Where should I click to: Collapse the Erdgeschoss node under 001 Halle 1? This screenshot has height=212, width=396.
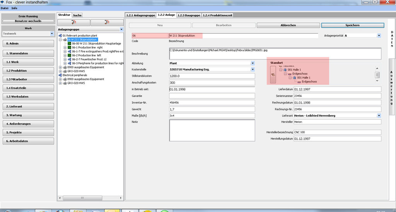285,74
